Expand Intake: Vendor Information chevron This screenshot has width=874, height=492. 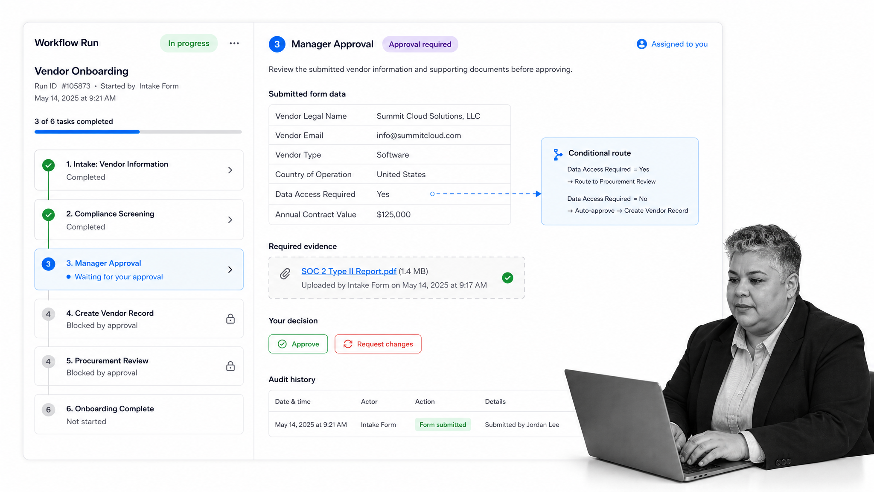pos(230,170)
